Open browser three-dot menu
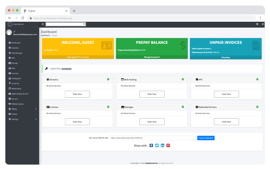The width and height of the screenshot is (270, 169). click(260, 18)
